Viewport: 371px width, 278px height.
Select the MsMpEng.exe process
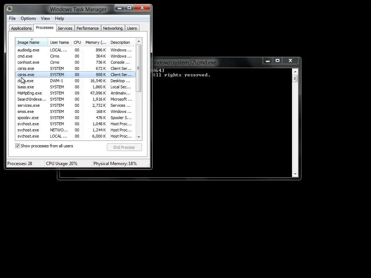(75, 93)
